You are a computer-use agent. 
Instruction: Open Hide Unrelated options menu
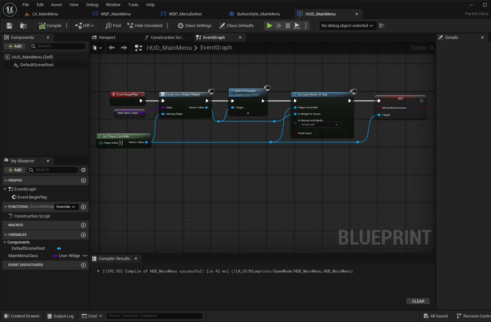coord(167,26)
